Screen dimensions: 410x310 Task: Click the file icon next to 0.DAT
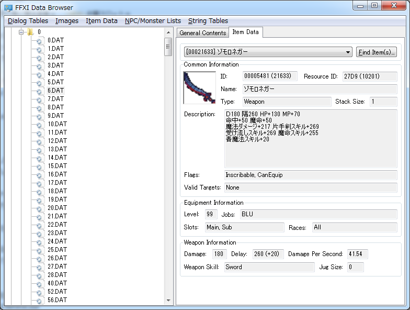point(39,41)
